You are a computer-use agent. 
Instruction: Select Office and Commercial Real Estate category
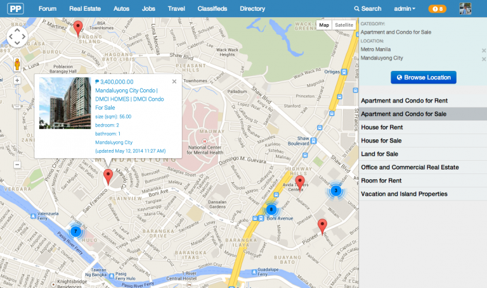[x=423, y=167]
